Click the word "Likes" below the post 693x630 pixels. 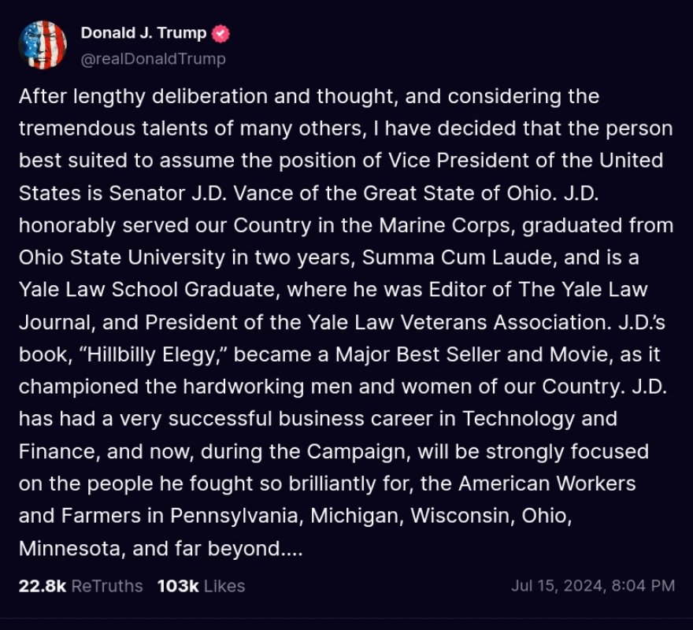click(224, 586)
